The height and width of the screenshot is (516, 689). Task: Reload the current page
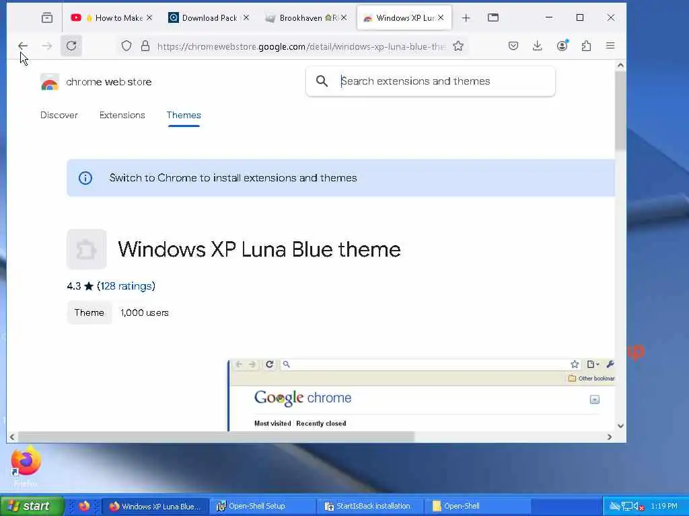point(71,46)
